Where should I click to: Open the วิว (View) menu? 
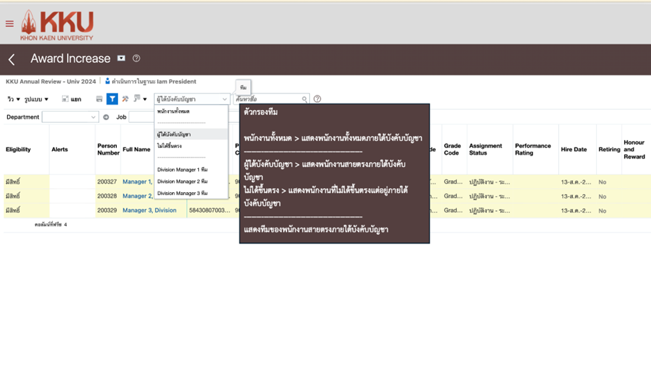coord(13,99)
